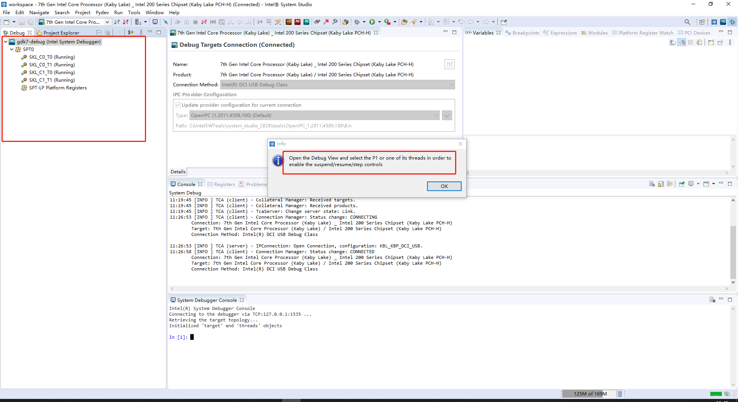This screenshot has width=738, height=402.
Task: Select the Suspend (pause) debug control icon
Action: point(186,22)
